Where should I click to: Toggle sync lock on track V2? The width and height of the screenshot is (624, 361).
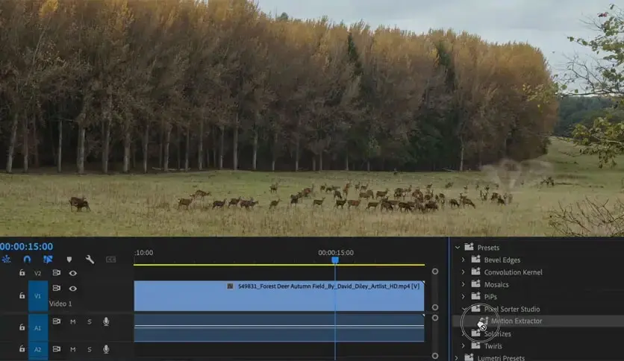(x=57, y=272)
